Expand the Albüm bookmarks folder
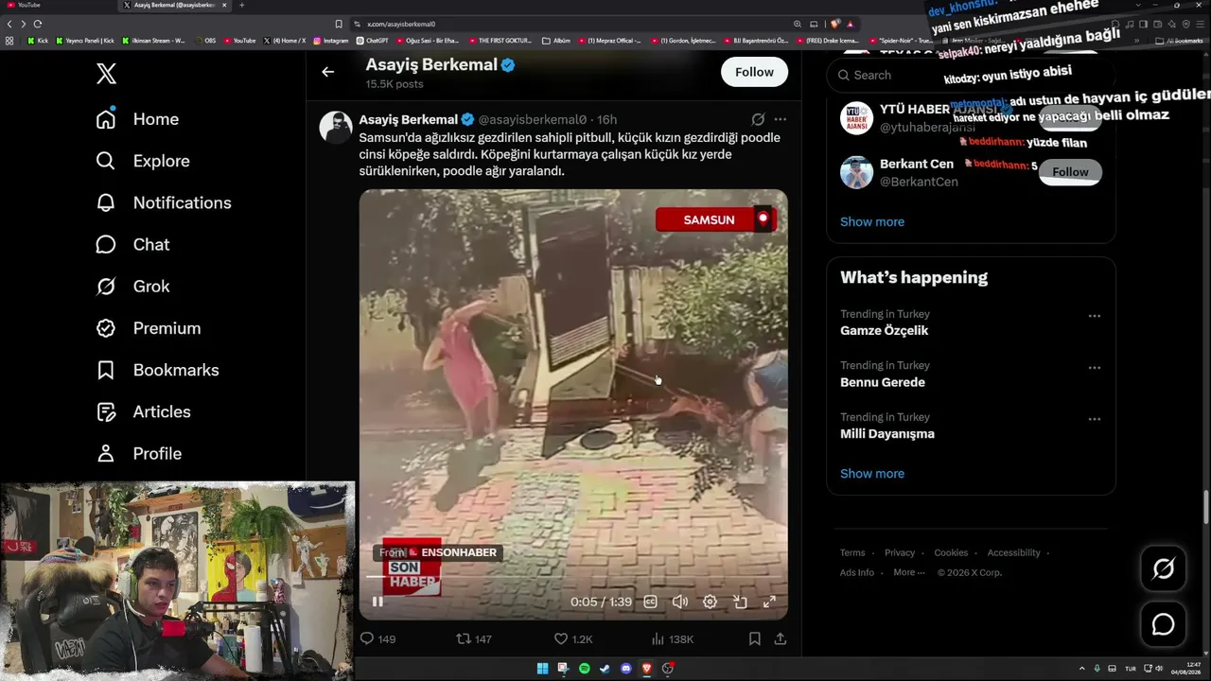1211x681 pixels. tap(556, 41)
